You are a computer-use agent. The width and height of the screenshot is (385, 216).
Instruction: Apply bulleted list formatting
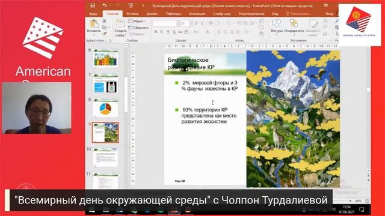[x=220, y=23]
